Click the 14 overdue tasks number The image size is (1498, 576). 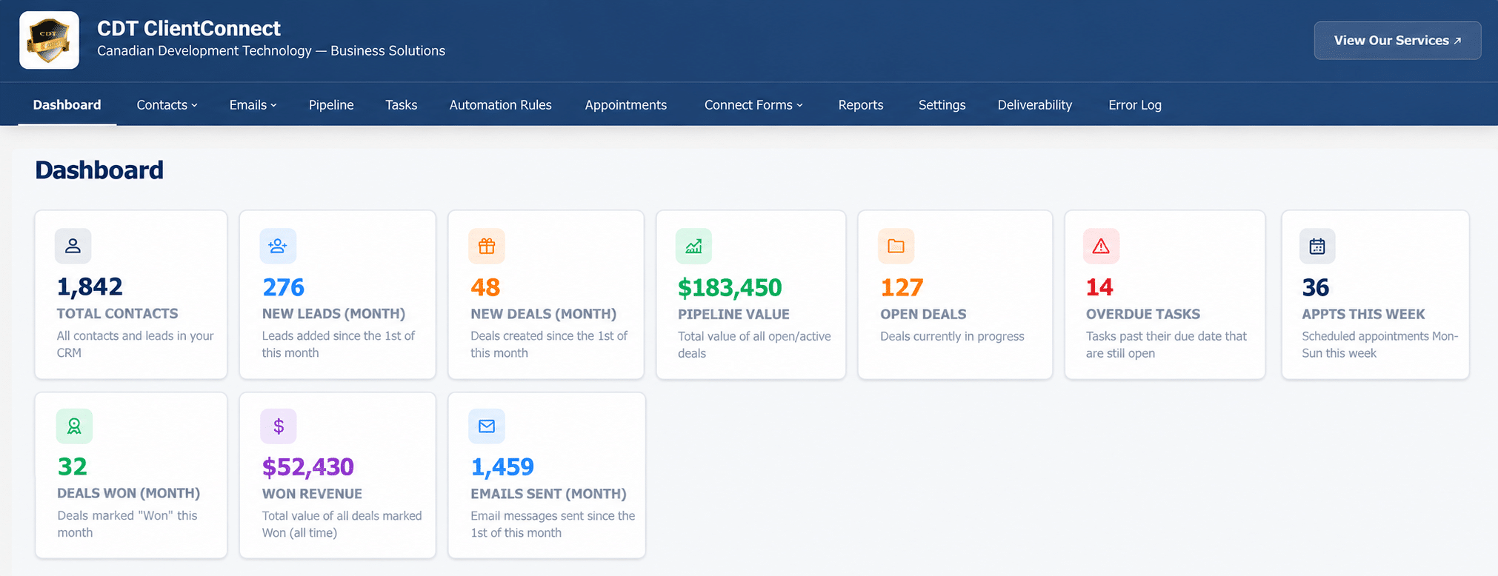tap(1099, 287)
